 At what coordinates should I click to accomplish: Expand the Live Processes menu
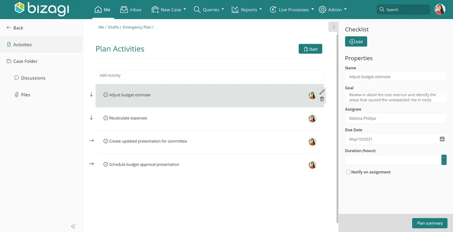point(292,9)
